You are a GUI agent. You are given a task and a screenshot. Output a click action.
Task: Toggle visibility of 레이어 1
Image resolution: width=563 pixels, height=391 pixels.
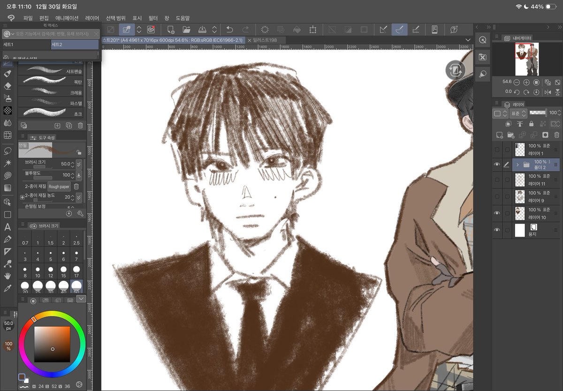[497, 150]
